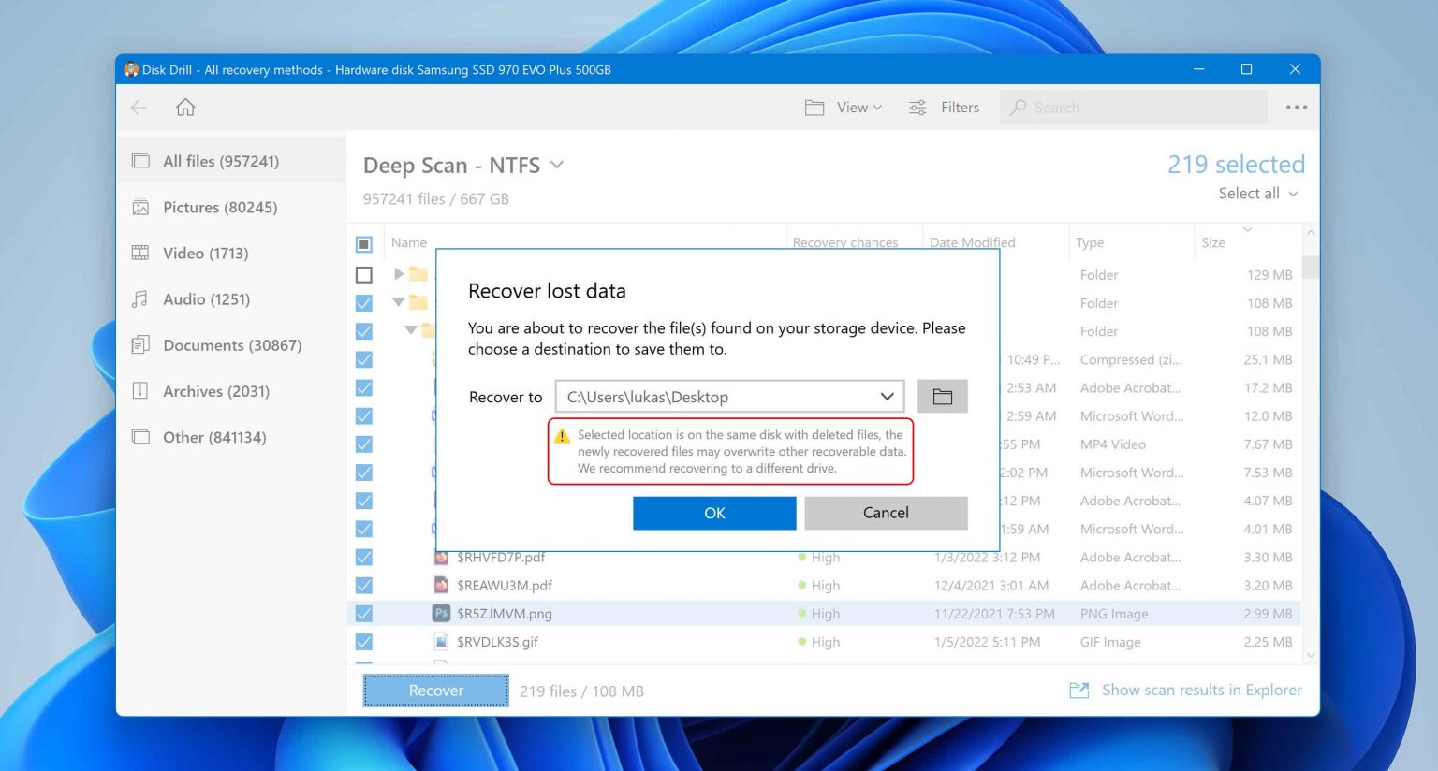Screen dimensions: 1438x771
Task: Open the three-dot more options menu
Action: point(1297,108)
